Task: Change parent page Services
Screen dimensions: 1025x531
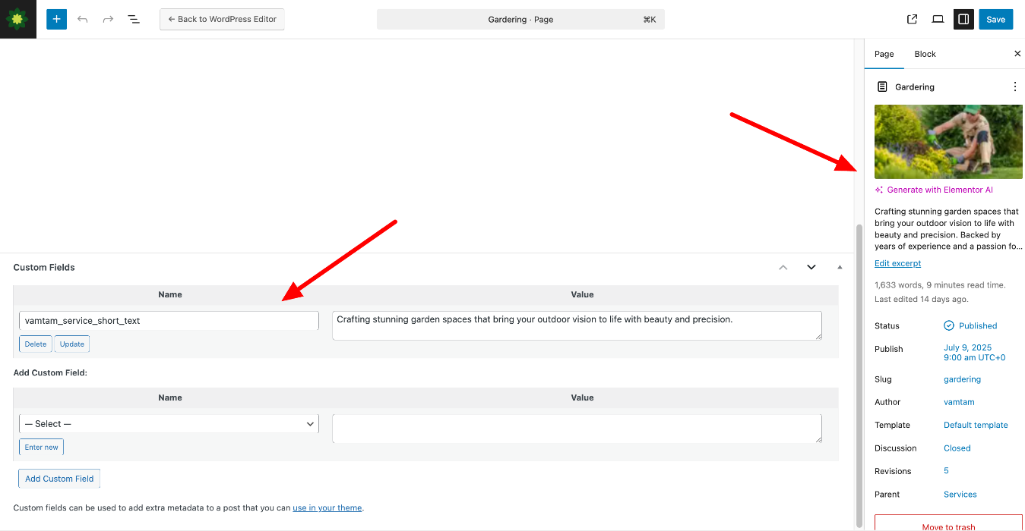Action: (x=960, y=495)
